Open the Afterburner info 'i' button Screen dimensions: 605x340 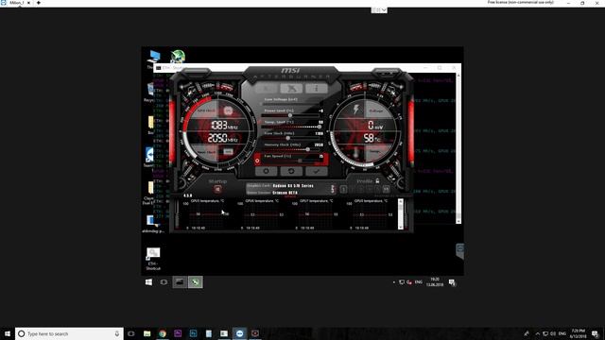coord(317,89)
